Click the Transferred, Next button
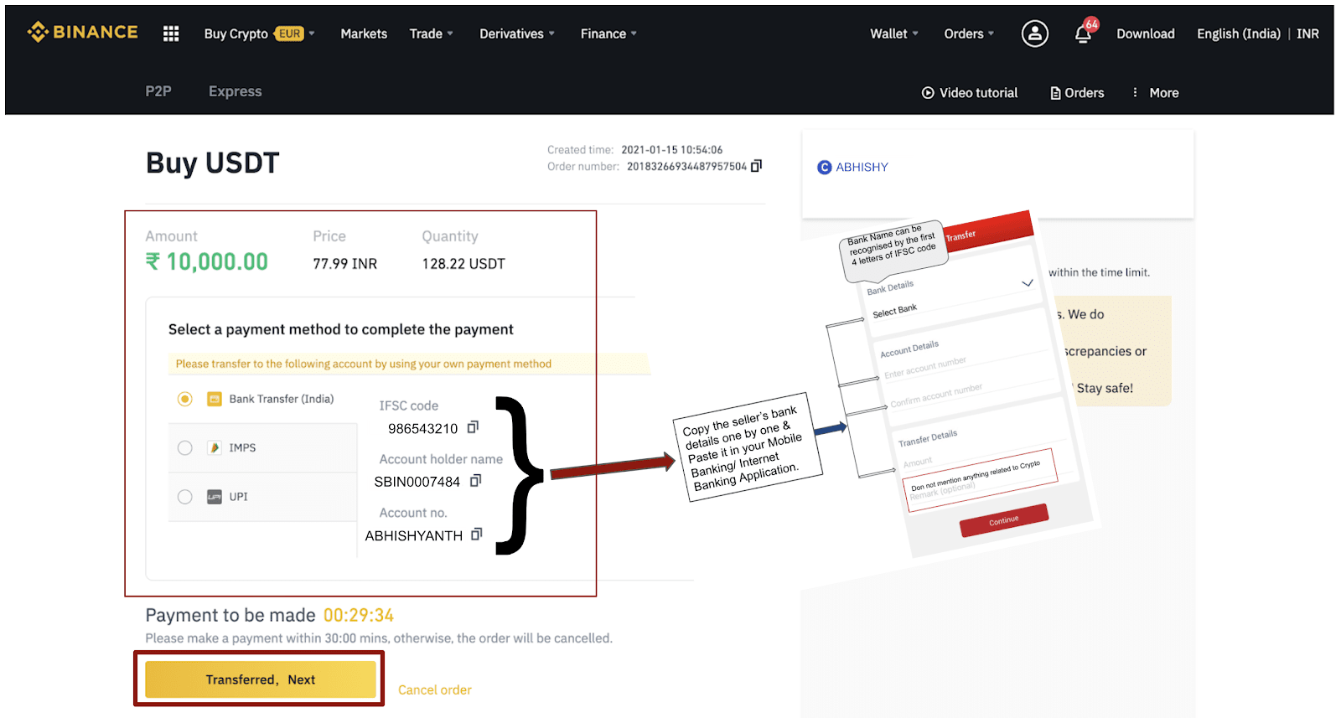This screenshot has width=1341, height=718. click(x=260, y=679)
